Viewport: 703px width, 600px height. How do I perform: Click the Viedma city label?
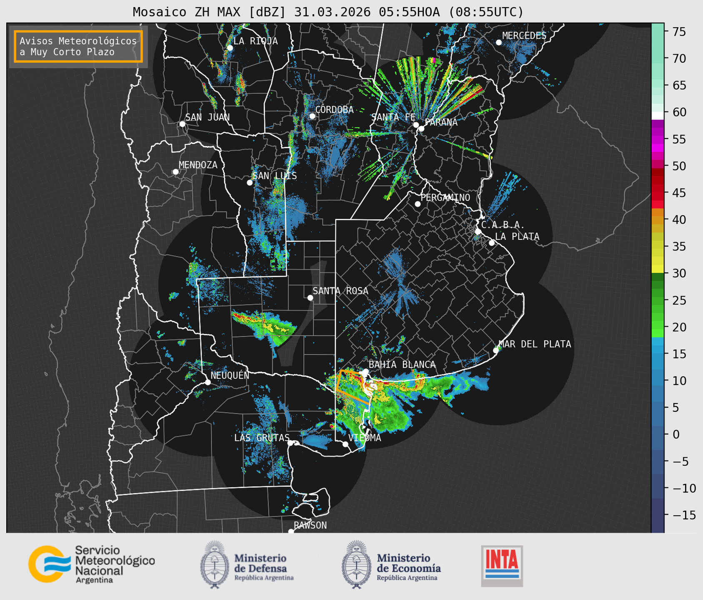[365, 438]
